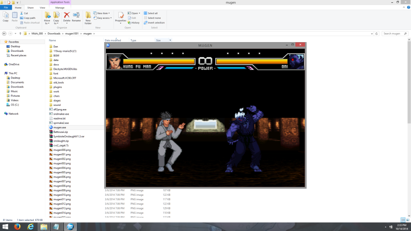Open Properties from the ribbon
Viewport: 411px width, 231px height.
[x=120, y=16]
